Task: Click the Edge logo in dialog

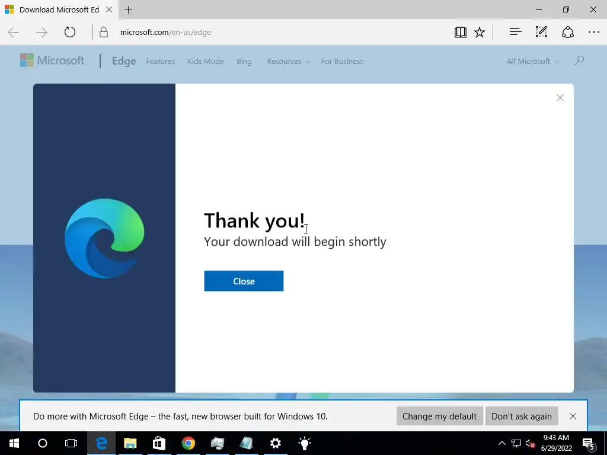Action: point(104,238)
